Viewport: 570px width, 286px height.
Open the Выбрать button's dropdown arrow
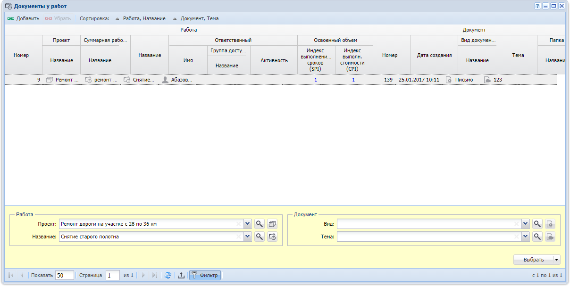point(557,260)
